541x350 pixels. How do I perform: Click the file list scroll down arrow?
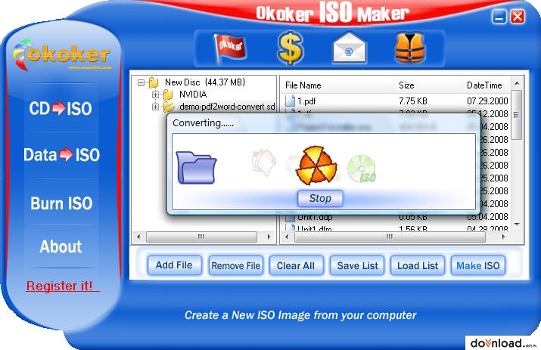coord(517,225)
